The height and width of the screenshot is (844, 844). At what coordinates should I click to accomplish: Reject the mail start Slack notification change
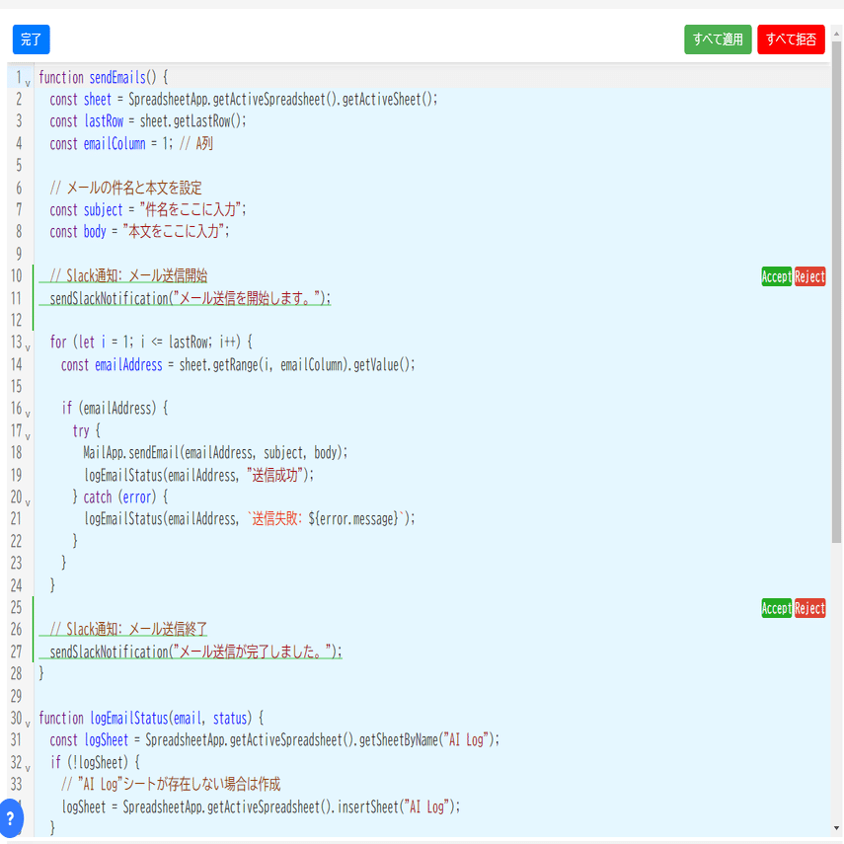[x=809, y=276]
